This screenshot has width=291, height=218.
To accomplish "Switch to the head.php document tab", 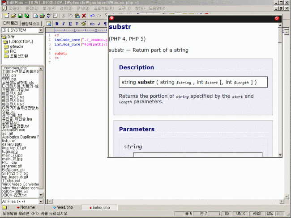I will pos(64,208).
